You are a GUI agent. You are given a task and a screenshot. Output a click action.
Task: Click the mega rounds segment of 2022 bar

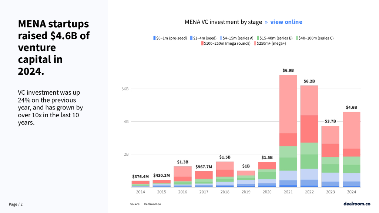coord(309,129)
